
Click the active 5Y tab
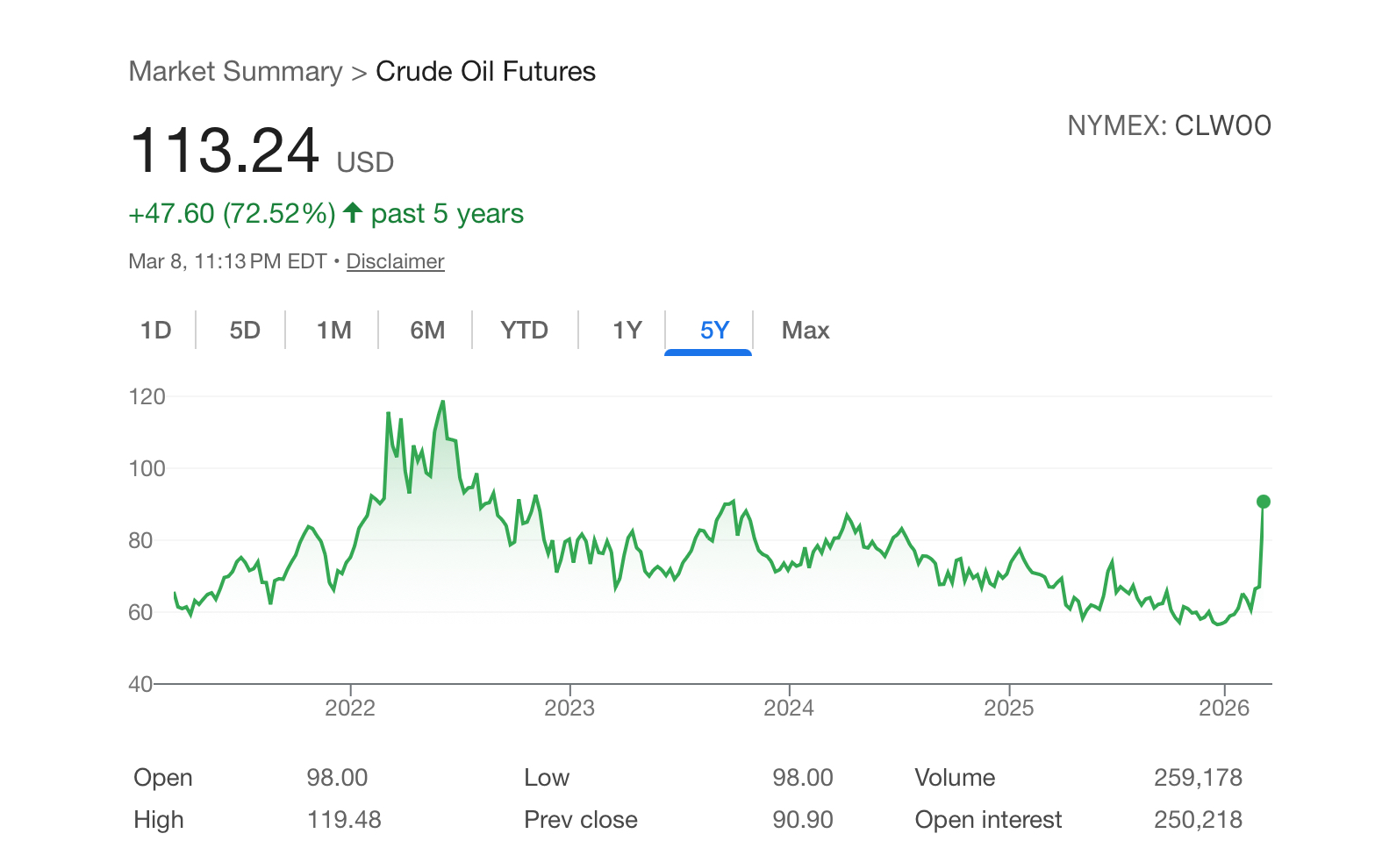point(714,331)
